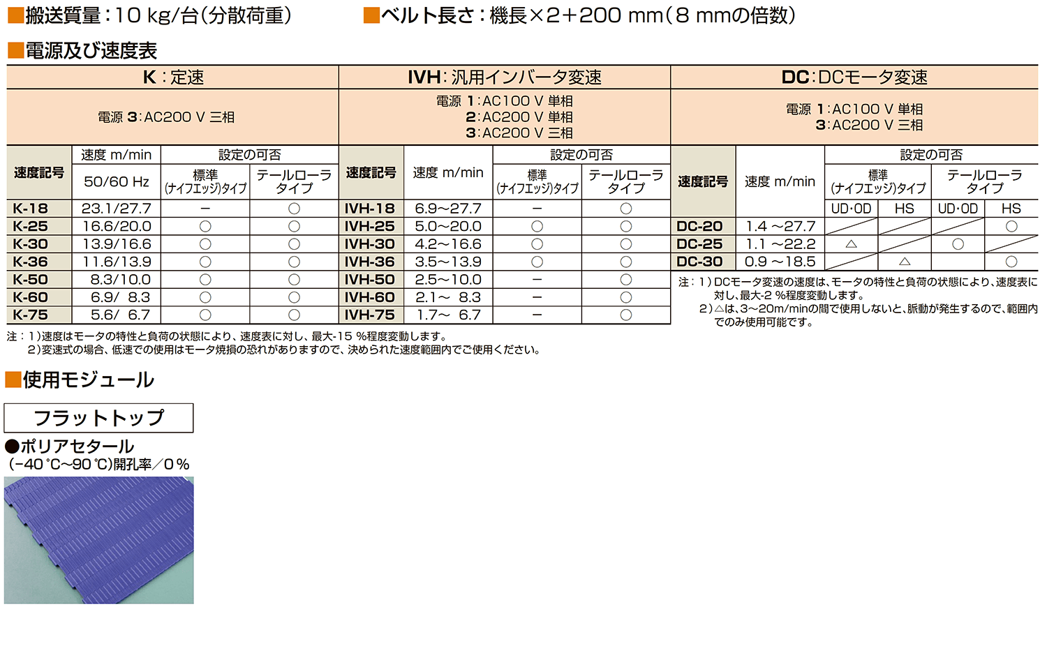Click the tail roller circle in K-75 row
This screenshot has height=646, width=1047.
pyautogui.click(x=294, y=315)
